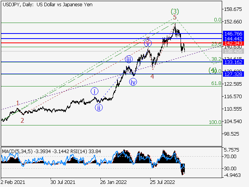Image resolution: width=249 pixels, height=187 pixels.
Task: Click the price axis value 152.660
Action: [233, 22]
